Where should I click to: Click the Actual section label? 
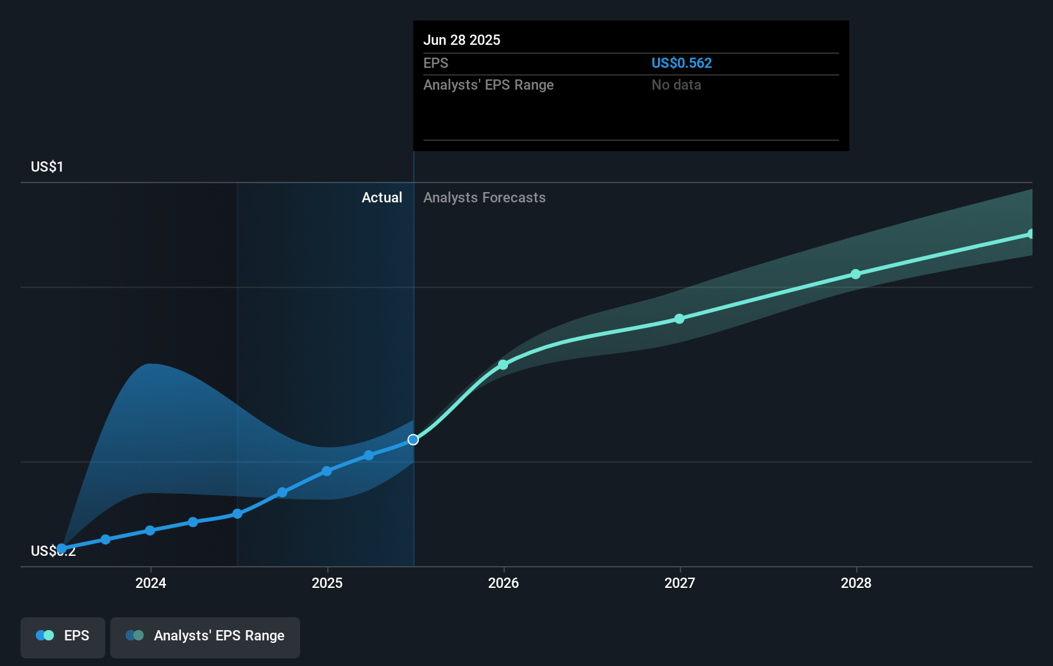coord(382,198)
